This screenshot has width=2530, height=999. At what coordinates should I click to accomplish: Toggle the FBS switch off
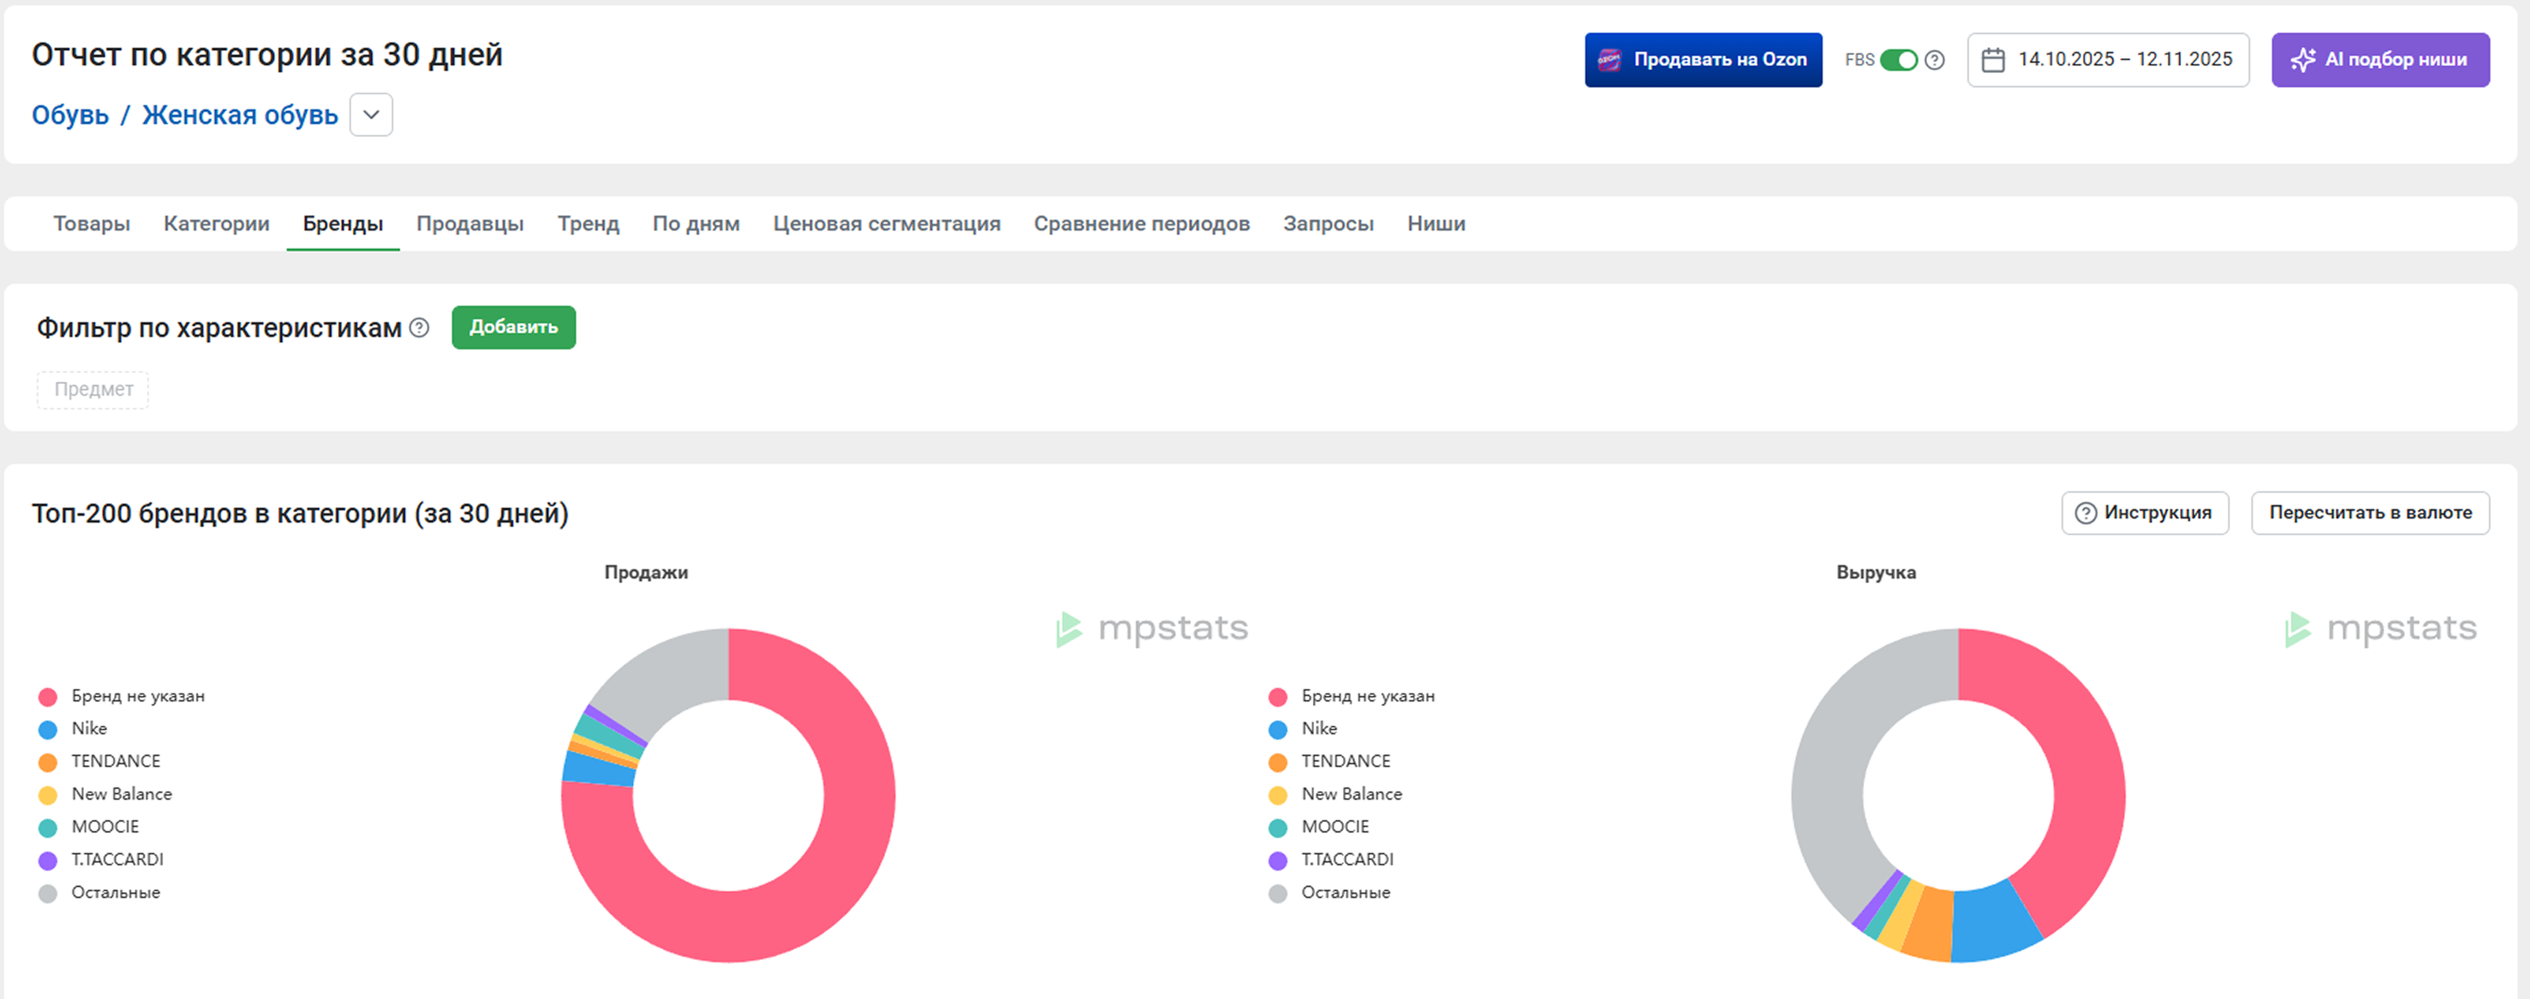1898,60
